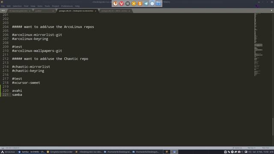The image size is (274, 154).
Task: Open the file manager dock icon
Action: tap(158, 3)
